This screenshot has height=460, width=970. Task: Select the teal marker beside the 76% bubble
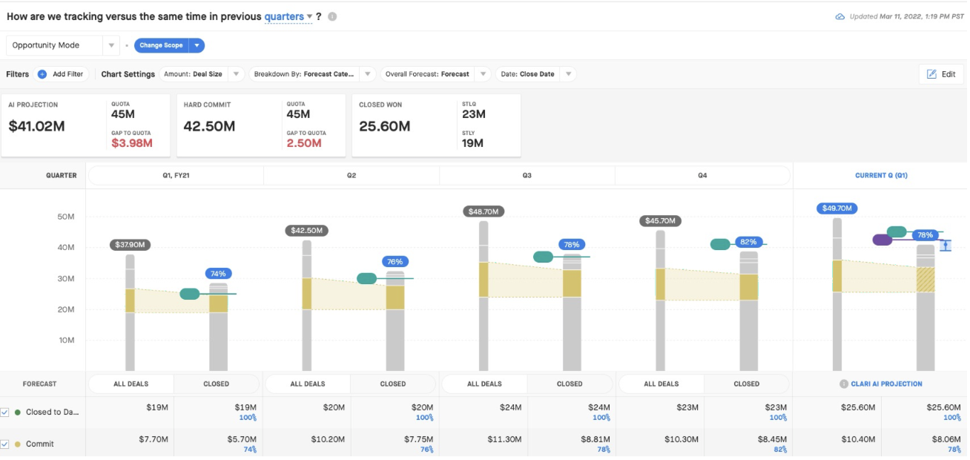click(x=367, y=278)
